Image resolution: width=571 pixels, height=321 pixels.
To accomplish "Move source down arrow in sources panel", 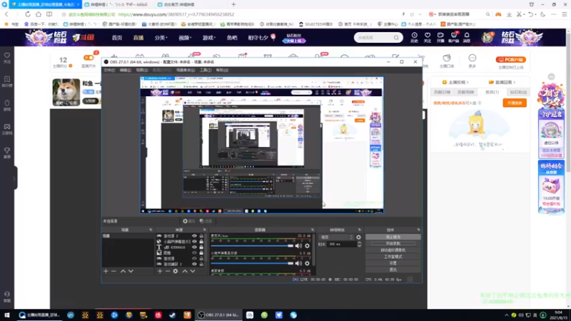I will coord(193,271).
